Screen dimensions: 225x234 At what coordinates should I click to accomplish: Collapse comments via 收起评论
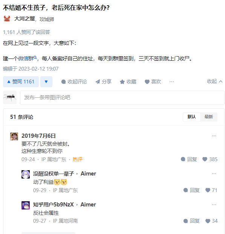(74, 82)
